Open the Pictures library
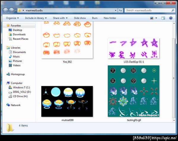Image resolution: width=178 pixels, height=141 pixels. pos(18,61)
